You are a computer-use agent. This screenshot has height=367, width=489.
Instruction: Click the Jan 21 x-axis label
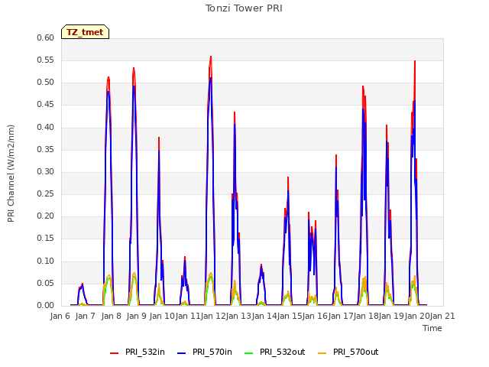(x=442, y=316)
